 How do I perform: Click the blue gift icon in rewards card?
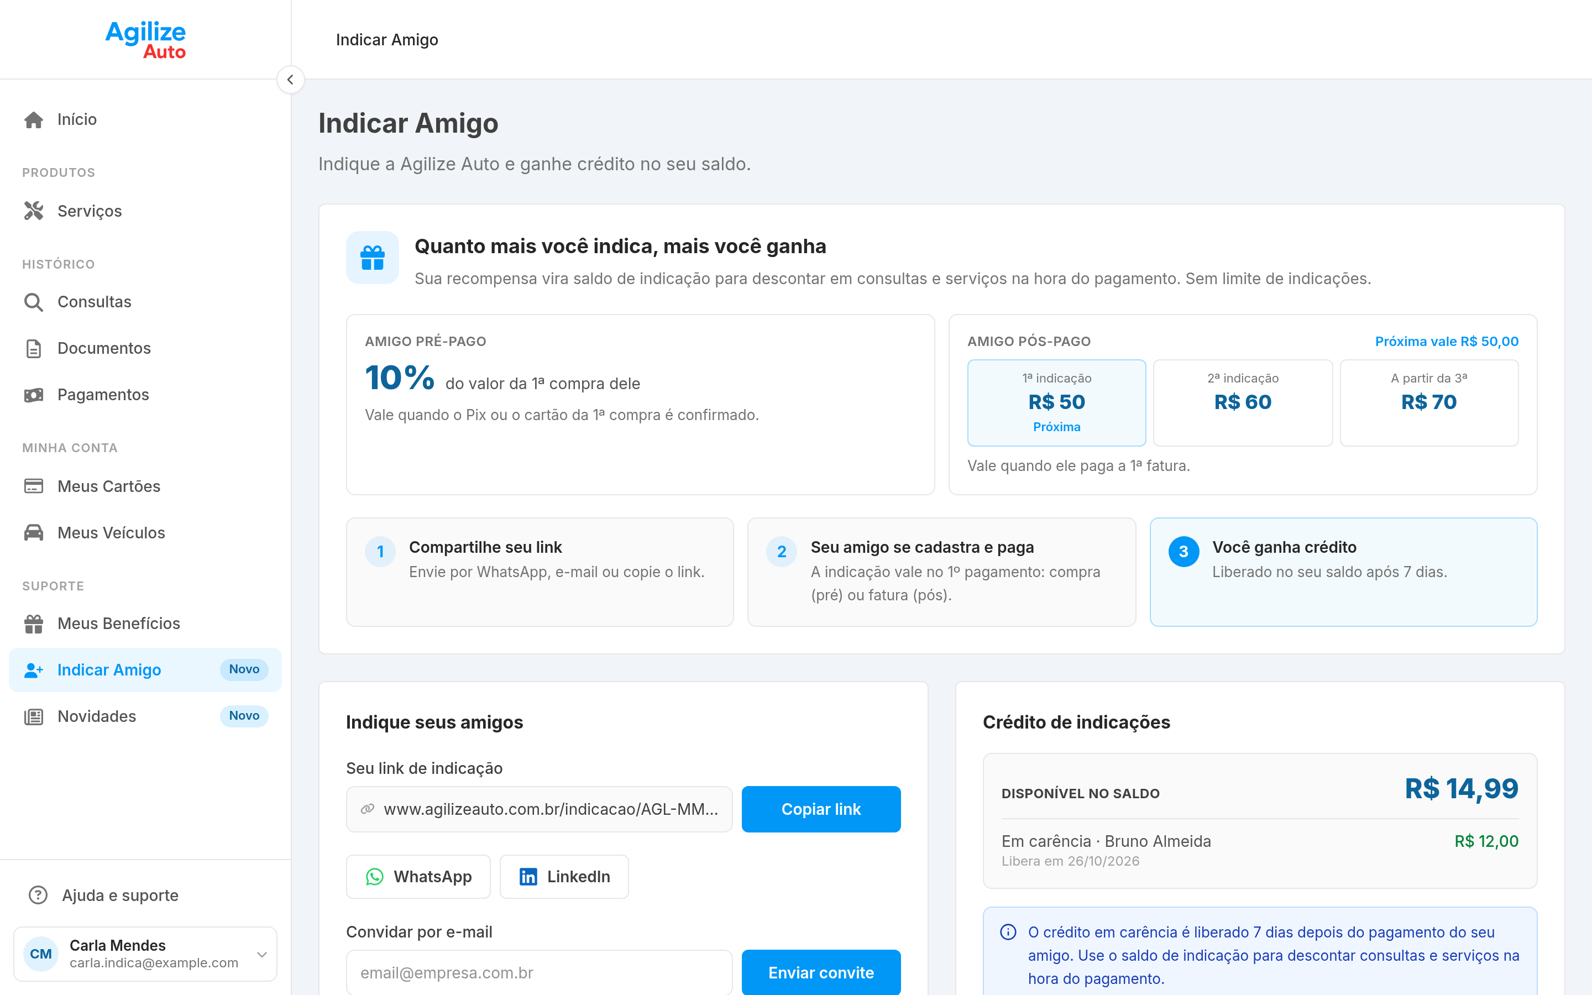(x=373, y=257)
